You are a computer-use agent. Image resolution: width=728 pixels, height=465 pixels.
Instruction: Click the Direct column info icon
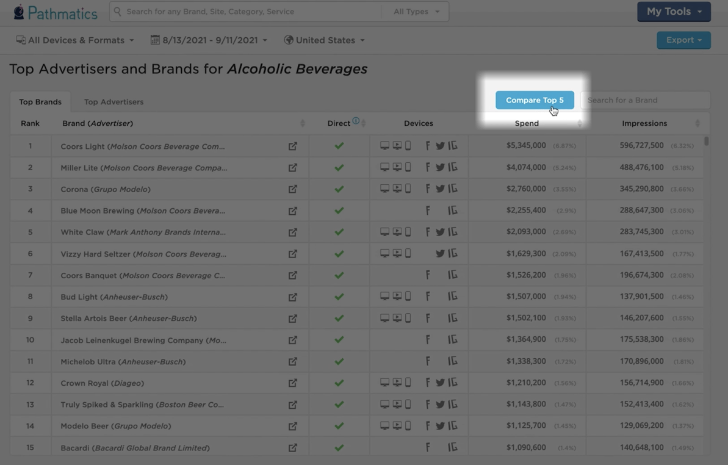356,121
